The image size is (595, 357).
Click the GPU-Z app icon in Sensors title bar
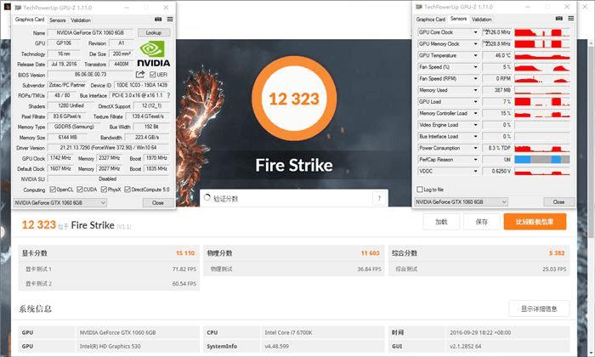[418, 7]
